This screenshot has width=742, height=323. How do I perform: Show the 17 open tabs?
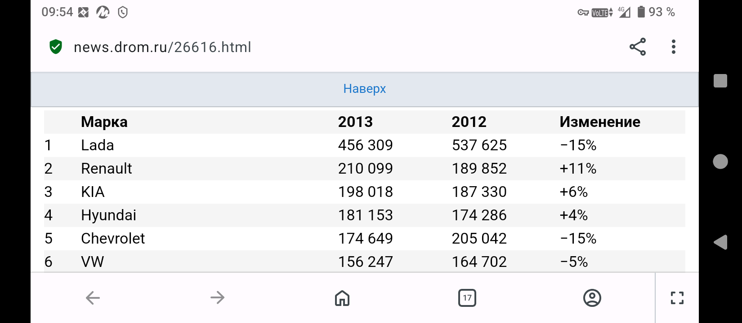point(467,298)
